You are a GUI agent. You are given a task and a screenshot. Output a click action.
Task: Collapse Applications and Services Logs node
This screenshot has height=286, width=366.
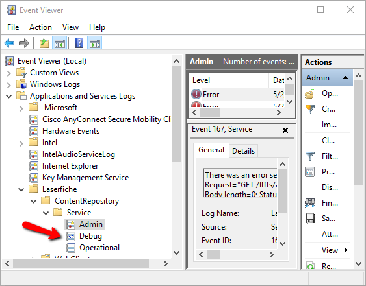pos(9,96)
